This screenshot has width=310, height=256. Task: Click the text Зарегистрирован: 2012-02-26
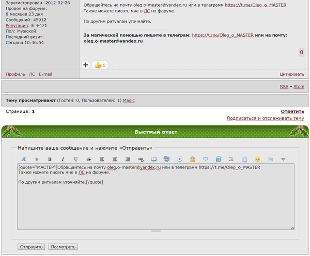[38, 3]
